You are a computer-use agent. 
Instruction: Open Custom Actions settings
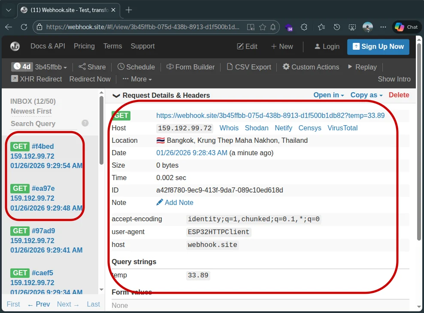[x=311, y=67]
